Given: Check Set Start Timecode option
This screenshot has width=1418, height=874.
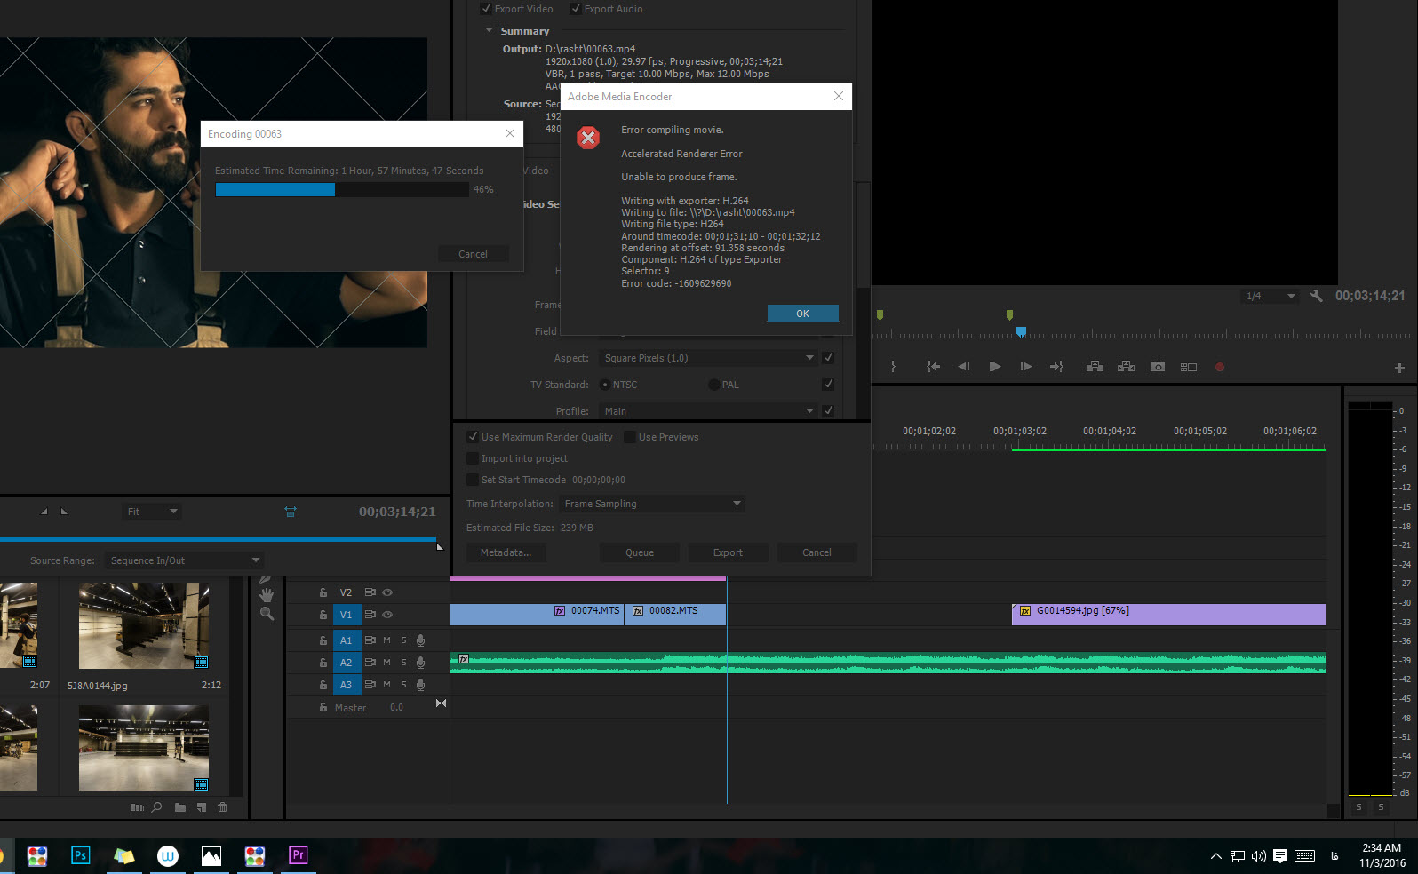Looking at the screenshot, I should tap(473, 480).
